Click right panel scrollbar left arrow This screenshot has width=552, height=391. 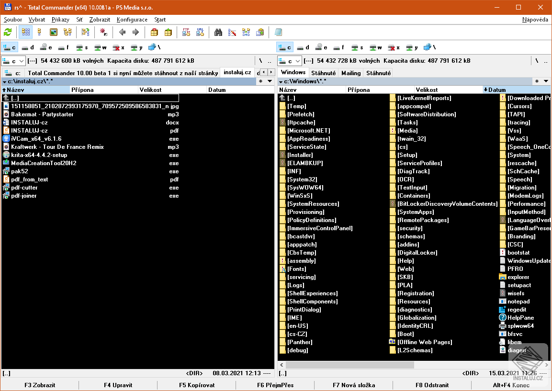tap(282, 365)
